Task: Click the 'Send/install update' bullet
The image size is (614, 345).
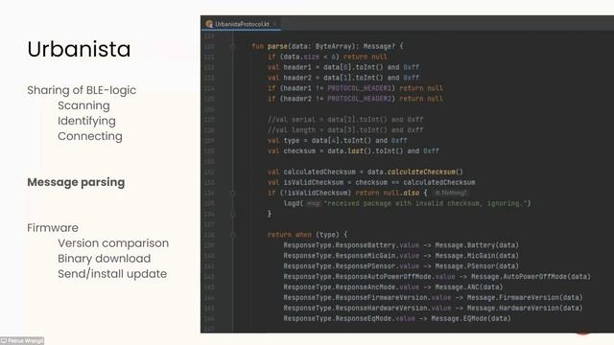Action: point(112,274)
